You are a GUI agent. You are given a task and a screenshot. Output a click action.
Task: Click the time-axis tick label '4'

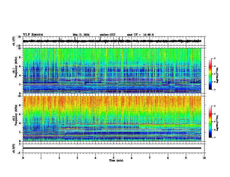pos(96,158)
